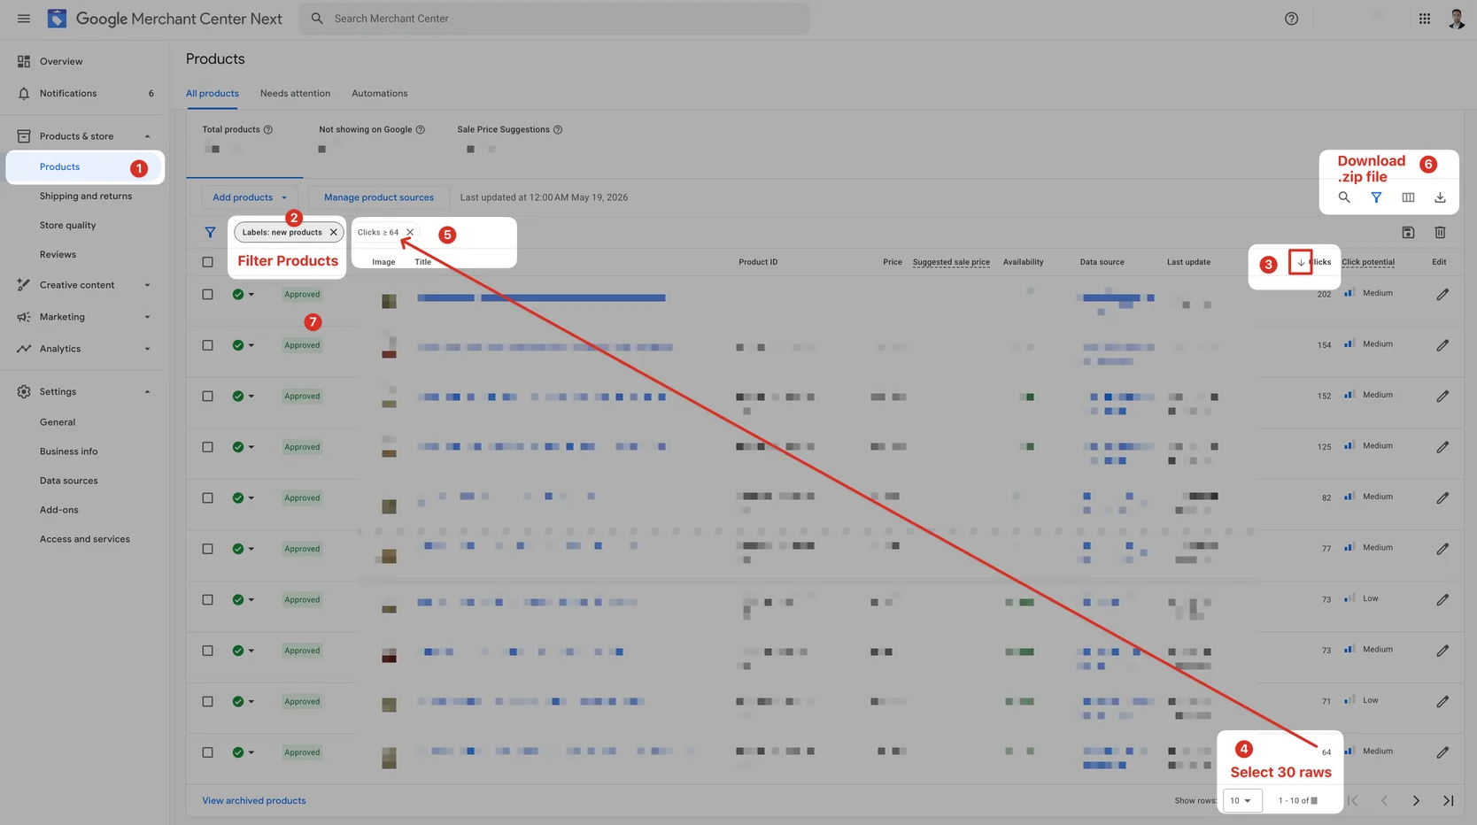
Task: Open Access and services settings
Action: (x=84, y=539)
